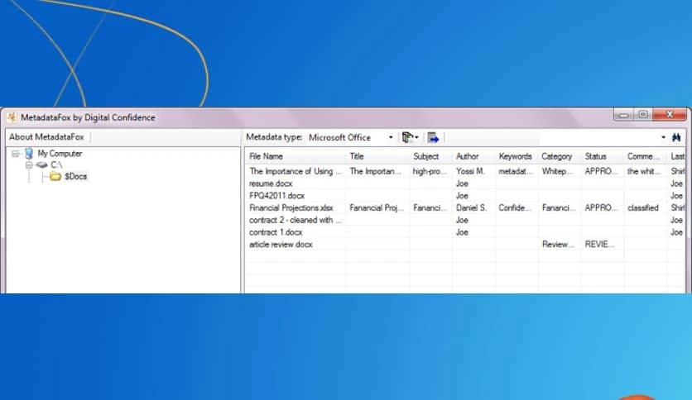
Task: Open the search field dropdown arrow
Action: click(663, 137)
